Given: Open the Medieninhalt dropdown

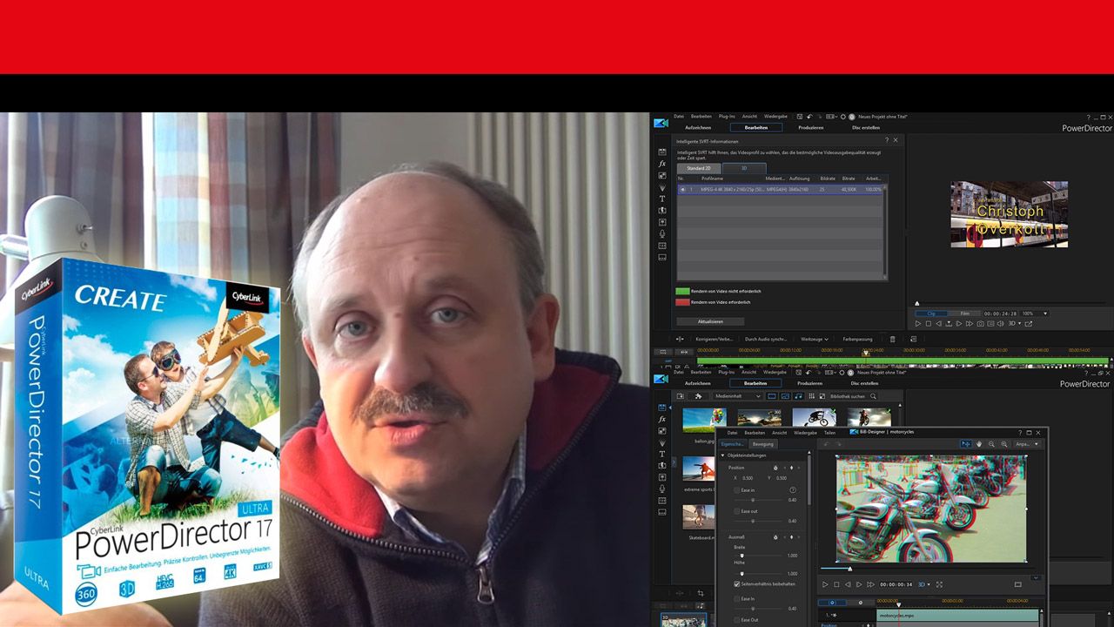Looking at the screenshot, I should click(735, 396).
